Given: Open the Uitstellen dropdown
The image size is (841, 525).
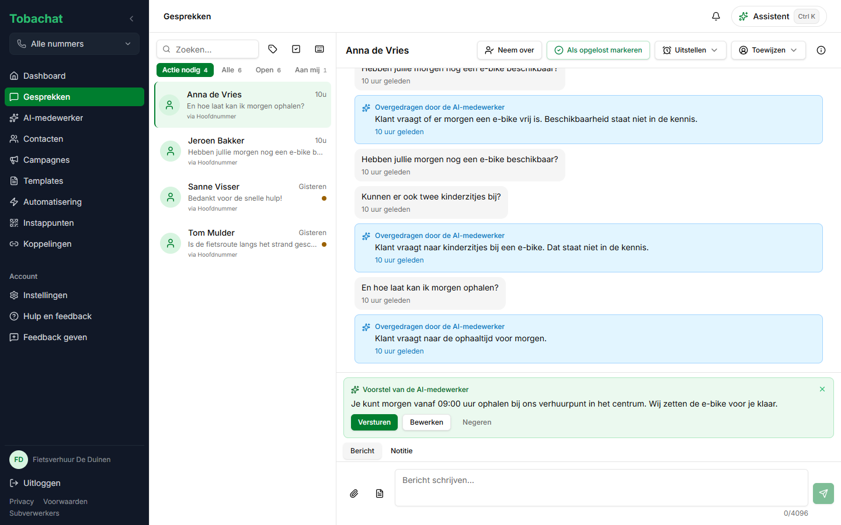Looking at the screenshot, I should pyautogui.click(x=690, y=50).
